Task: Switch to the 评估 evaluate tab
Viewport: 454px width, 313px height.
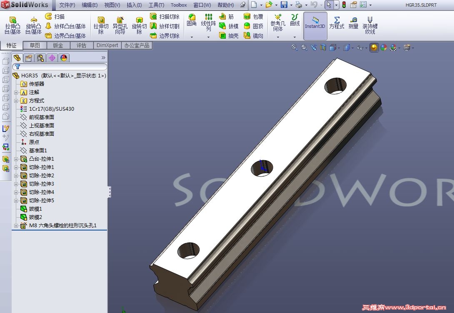Action: [82, 45]
